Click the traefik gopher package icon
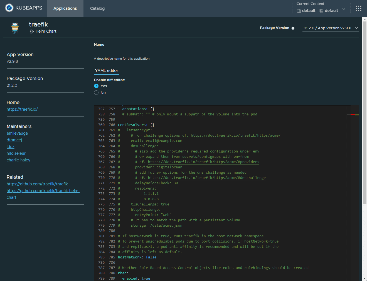The height and width of the screenshot is (281, 367). click(x=15, y=28)
